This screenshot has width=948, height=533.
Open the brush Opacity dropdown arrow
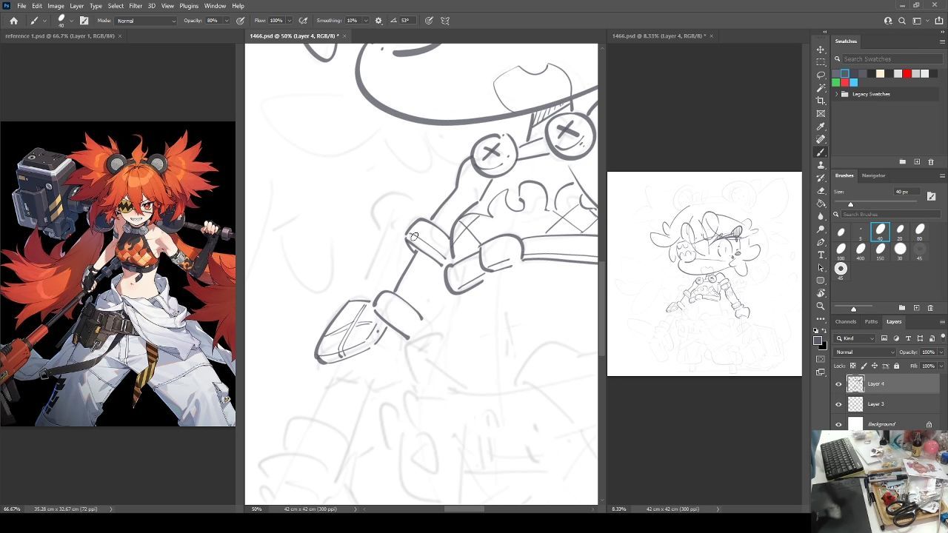[225, 21]
